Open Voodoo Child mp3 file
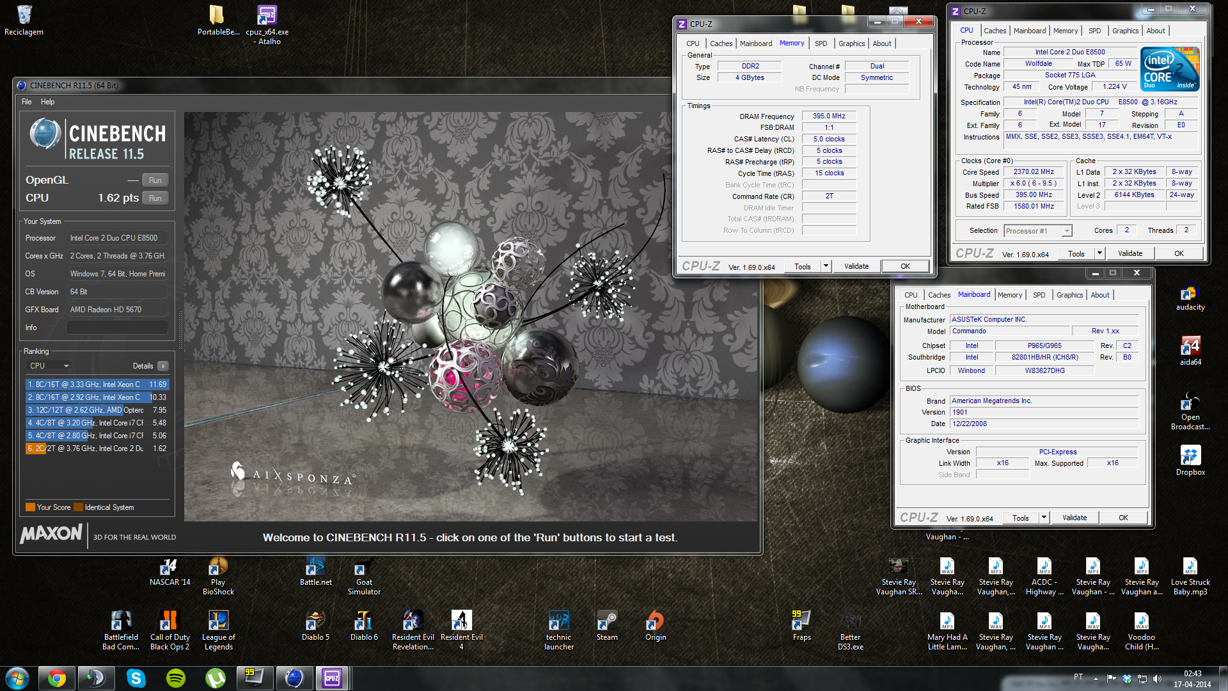The image size is (1228, 691). (x=1142, y=631)
